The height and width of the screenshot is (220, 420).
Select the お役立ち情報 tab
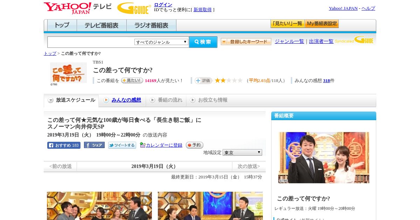click(x=209, y=100)
